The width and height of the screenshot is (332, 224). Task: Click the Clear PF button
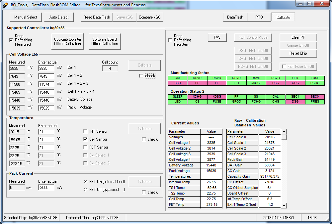coord(298,37)
